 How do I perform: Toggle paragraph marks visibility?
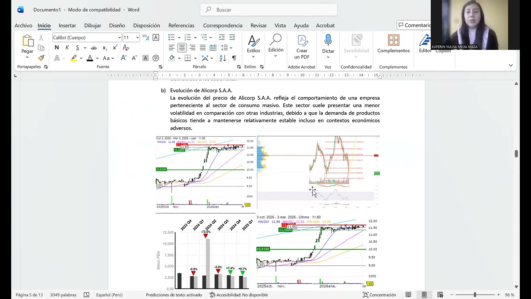[234, 58]
